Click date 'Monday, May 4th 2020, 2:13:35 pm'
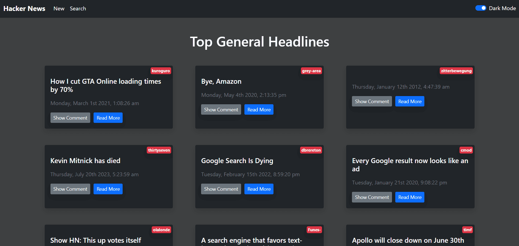Screen dimensions: 519x246 click(x=244, y=95)
